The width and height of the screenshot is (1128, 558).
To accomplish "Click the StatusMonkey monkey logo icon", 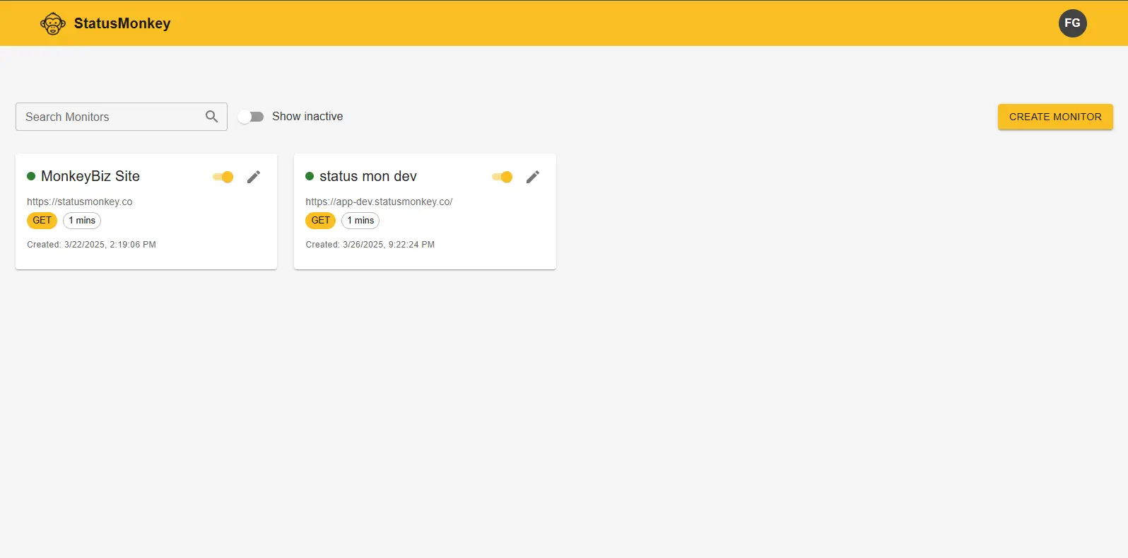I will point(53,23).
